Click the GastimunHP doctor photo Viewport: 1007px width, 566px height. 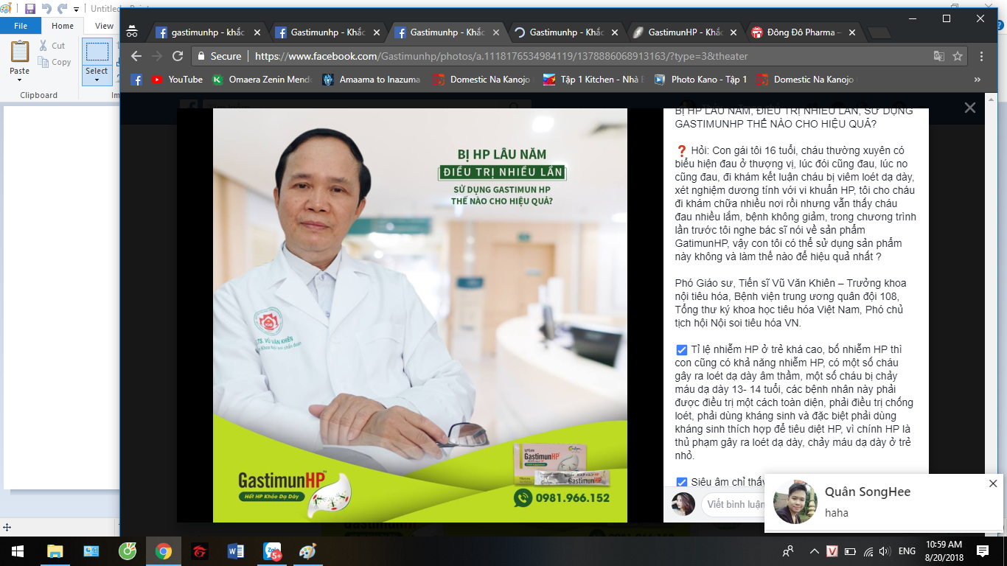coord(420,315)
